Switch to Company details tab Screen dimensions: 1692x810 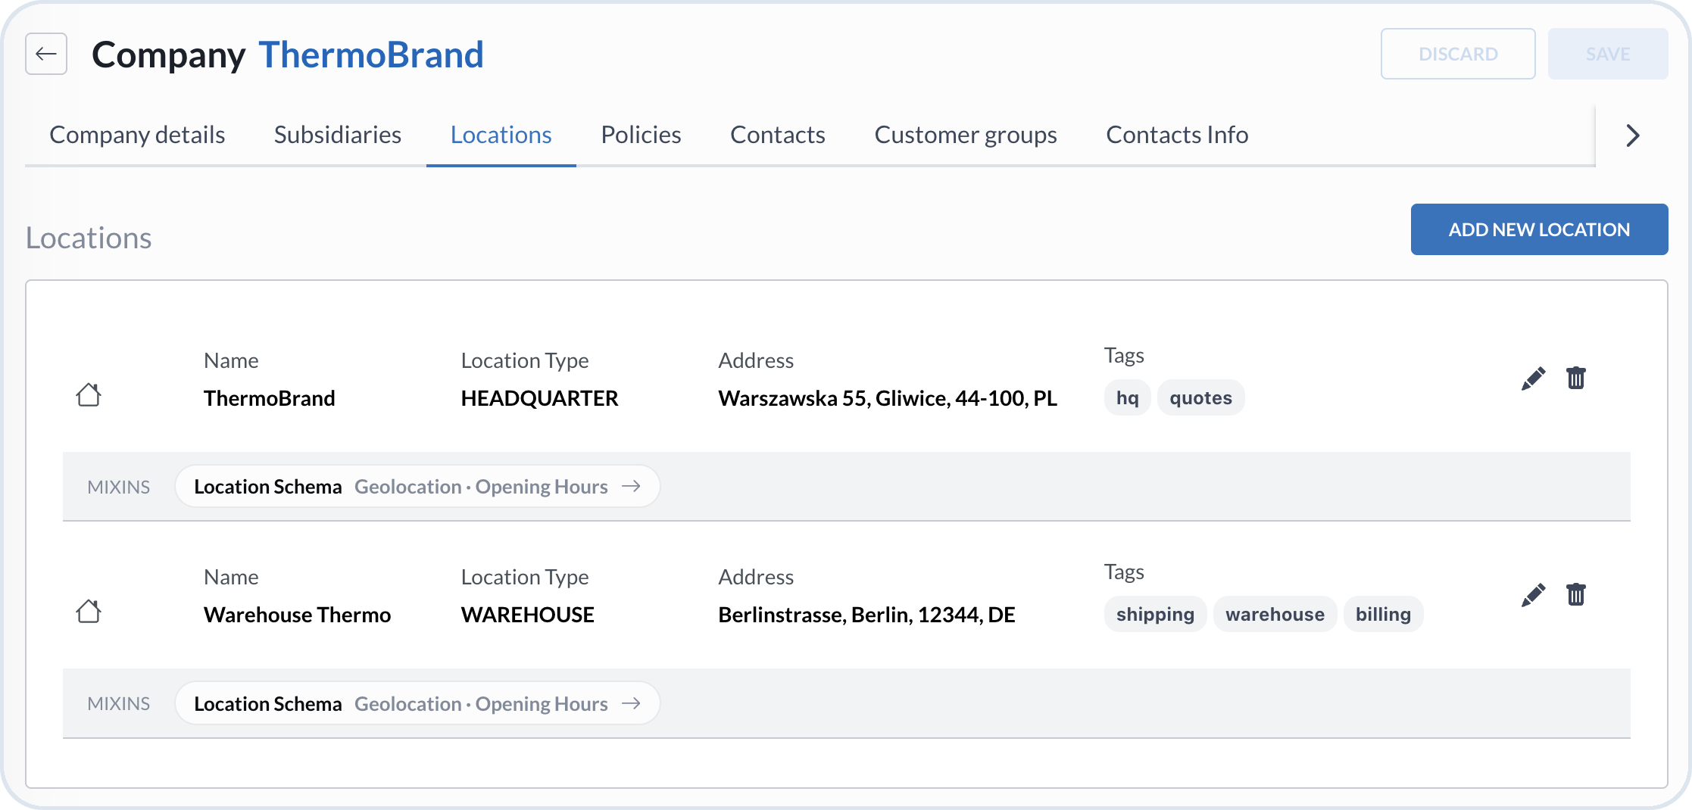click(137, 135)
